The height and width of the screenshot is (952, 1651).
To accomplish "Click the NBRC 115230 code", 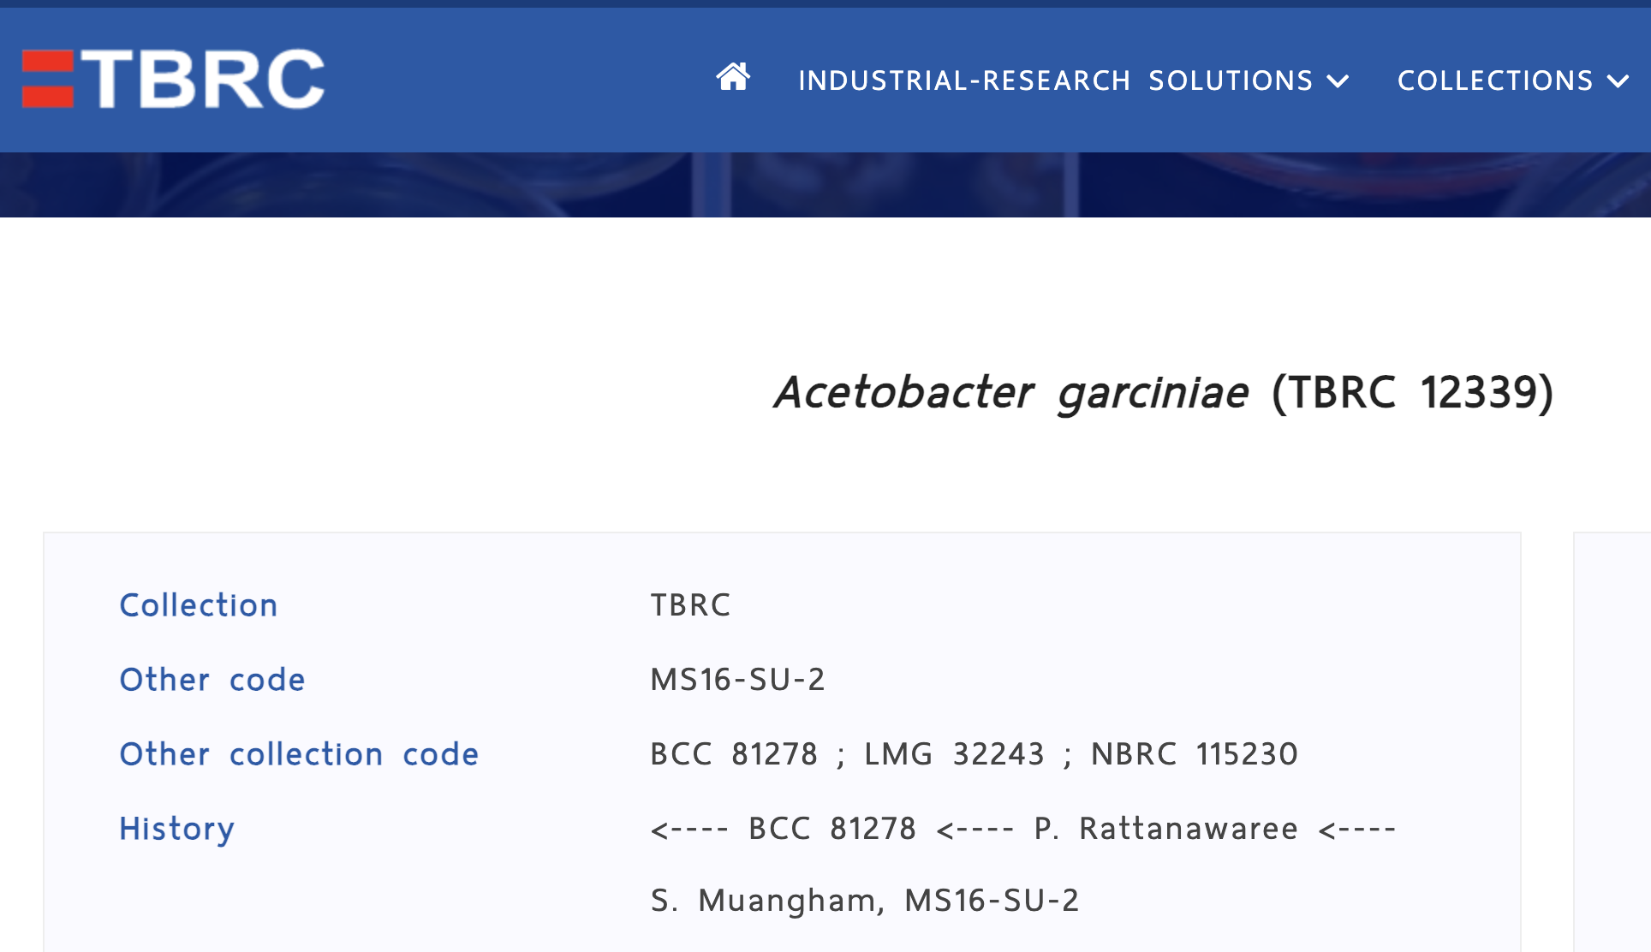I will coord(1195,754).
